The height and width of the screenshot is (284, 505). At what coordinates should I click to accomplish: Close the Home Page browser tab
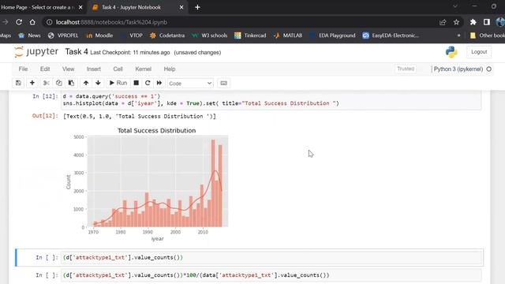pyautogui.click(x=80, y=7)
